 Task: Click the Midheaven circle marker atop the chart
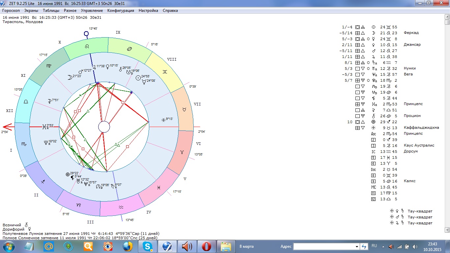pyautogui.click(x=86, y=34)
